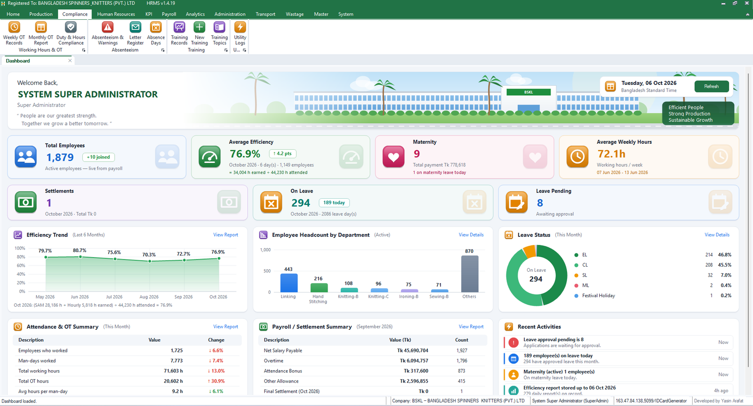This screenshot has width=753, height=406.
Task: Click the Average Weekly Hours clock icon
Action: tap(577, 157)
